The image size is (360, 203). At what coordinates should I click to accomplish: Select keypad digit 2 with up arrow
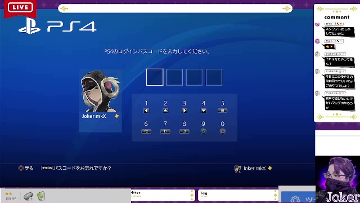coord(165,107)
